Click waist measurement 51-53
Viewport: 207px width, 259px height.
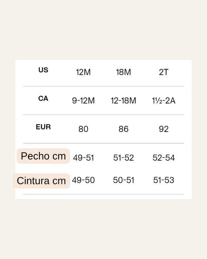pyautogui.click(x=164, y=180)
